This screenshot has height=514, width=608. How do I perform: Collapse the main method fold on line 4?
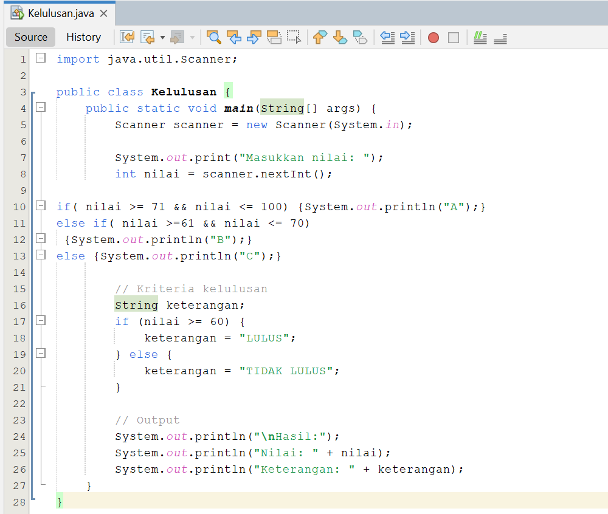pyautogui.click(x=40, y=108)
